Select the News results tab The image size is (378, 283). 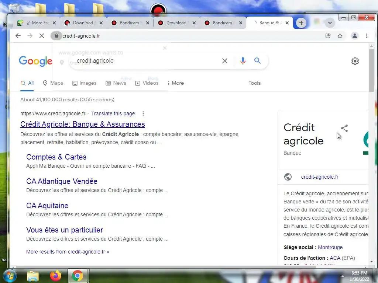coord(116,83)
